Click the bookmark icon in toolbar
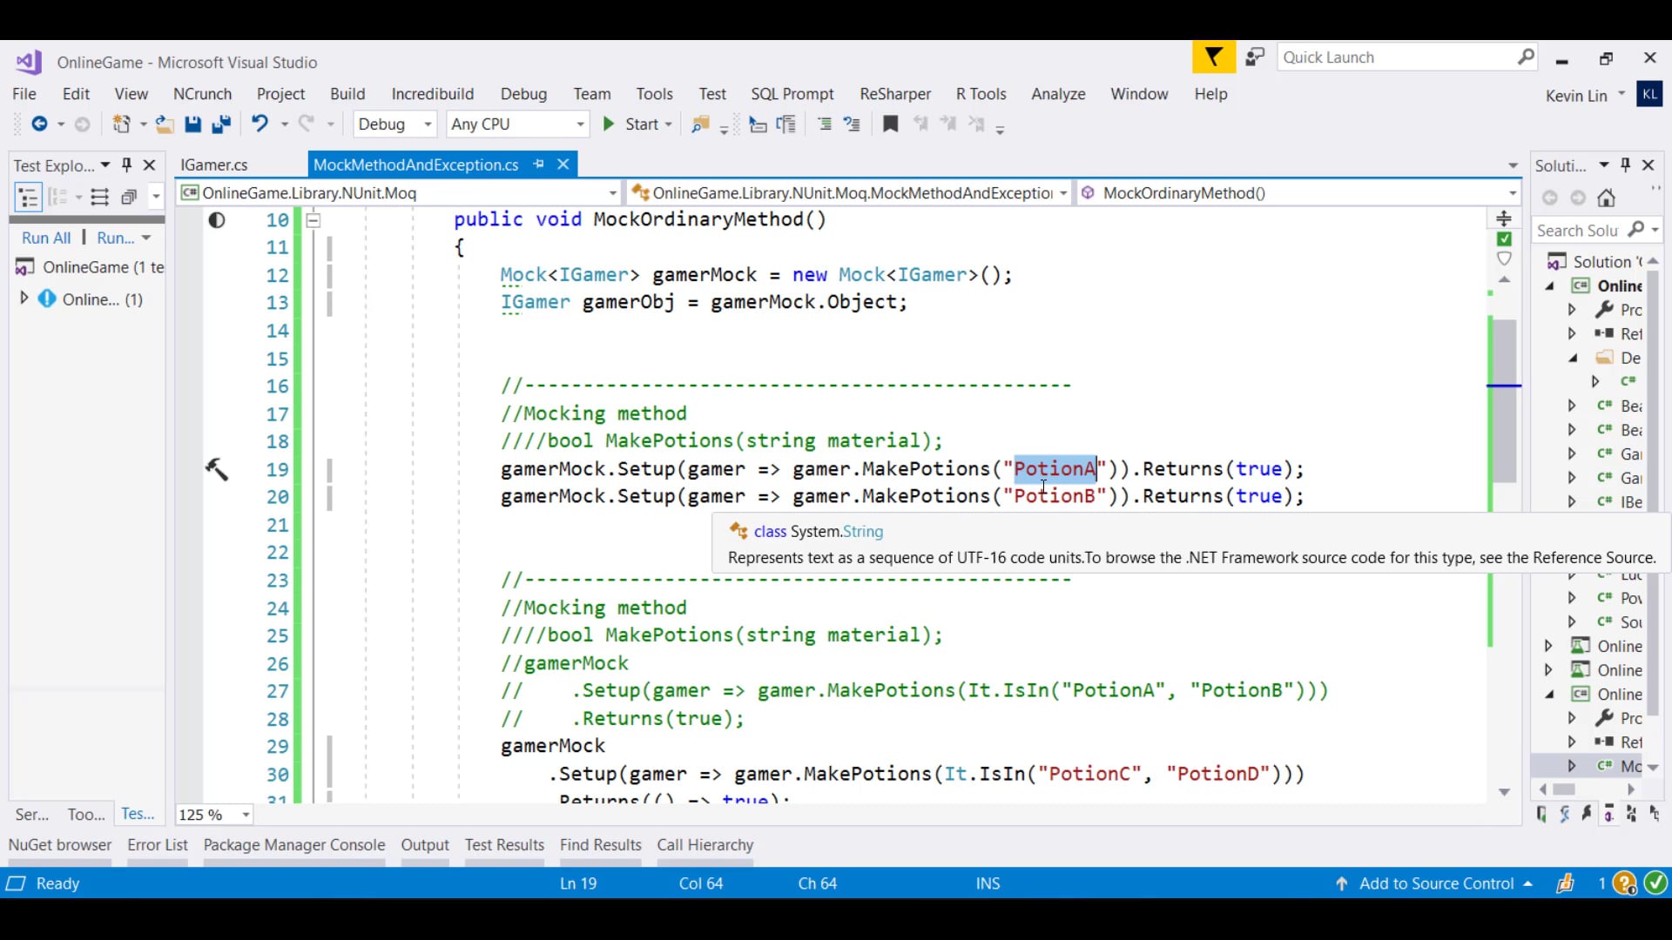The width and height of the screenshot is (1672, 940). point(890,124)
